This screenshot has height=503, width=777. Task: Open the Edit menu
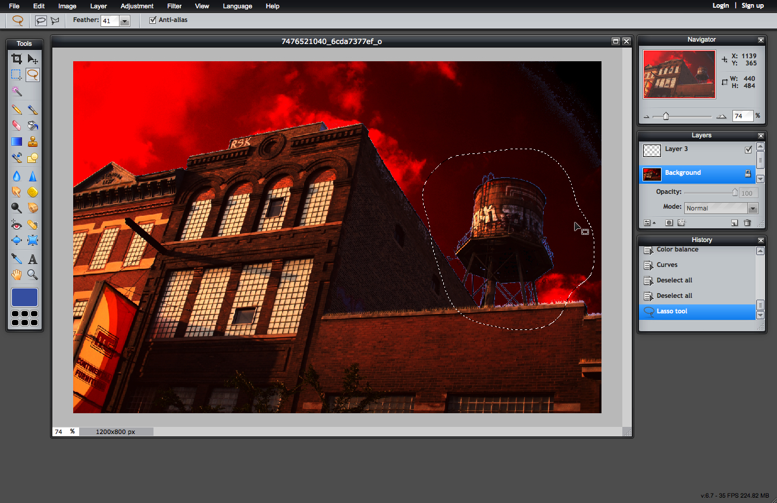click(39, 6)
